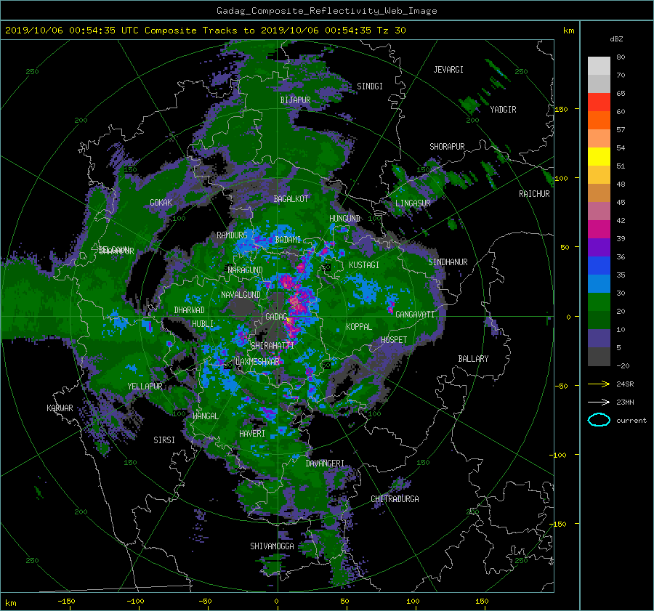Image resolution: width=654 pixels, height=611 pixels.
Task: Click the KOPPAL town label
Action: coord(359,327)
